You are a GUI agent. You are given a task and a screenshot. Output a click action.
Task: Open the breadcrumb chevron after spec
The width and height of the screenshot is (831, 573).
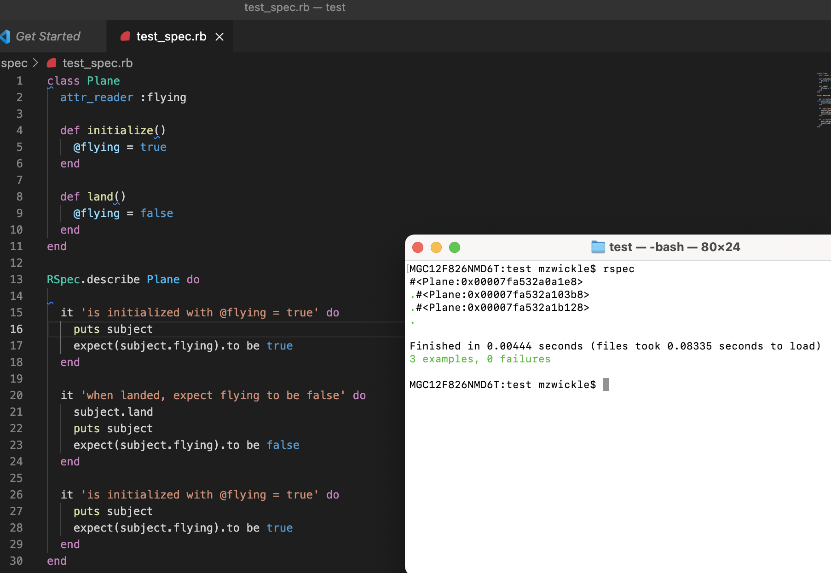(36, 63)
